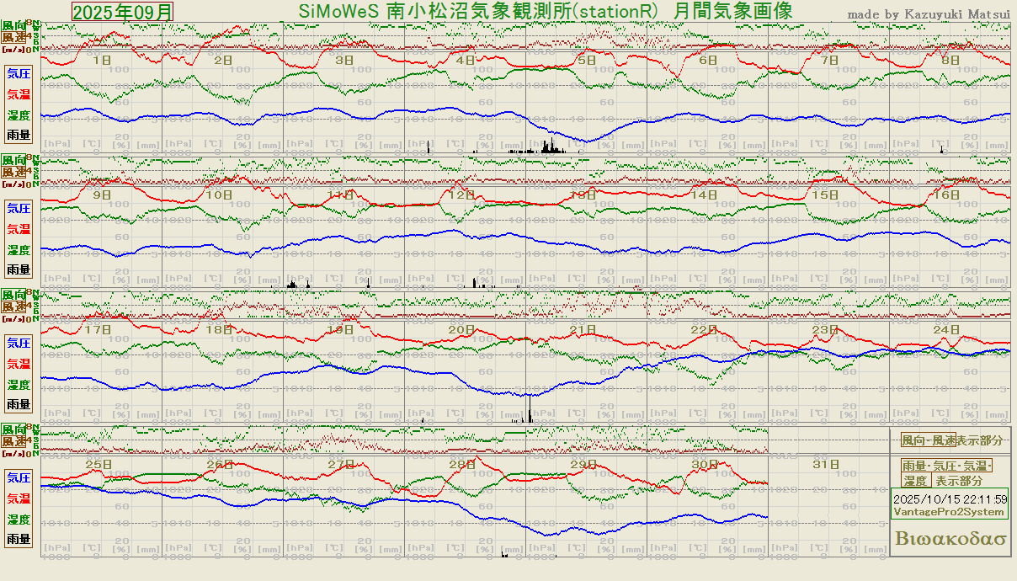The width and height of the screenshot is (1017, 581).
Task: Click the SiMoWeS station title text
Action: [x=545, y=11]
